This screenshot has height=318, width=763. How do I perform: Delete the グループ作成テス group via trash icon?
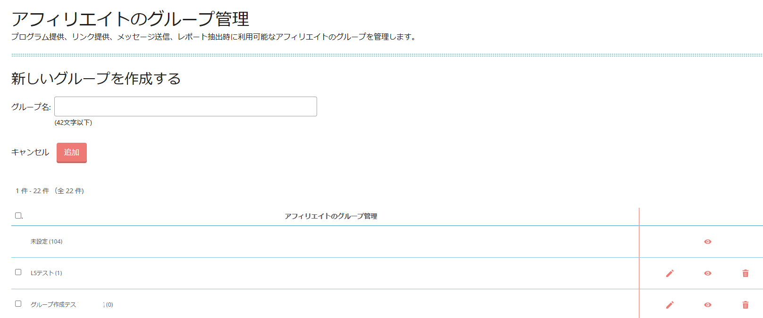[x=745, y=305]
